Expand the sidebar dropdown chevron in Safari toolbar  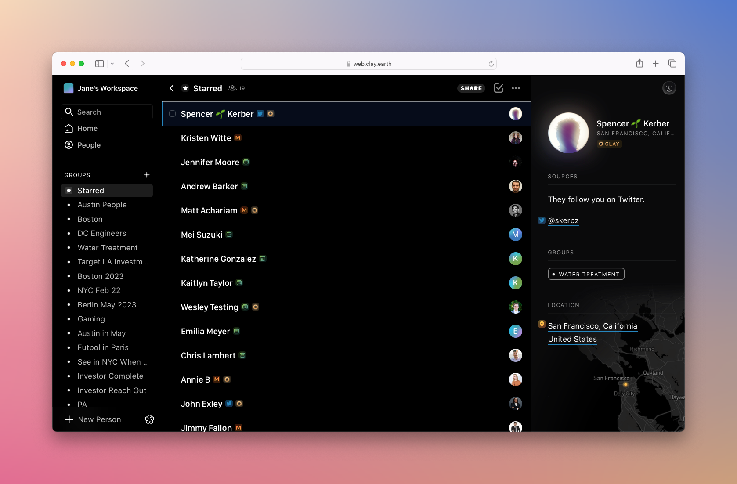tap(112, 64)
